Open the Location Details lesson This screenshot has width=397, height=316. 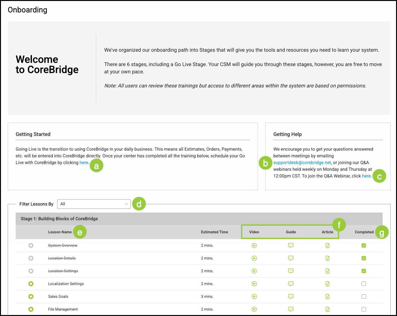62,258
